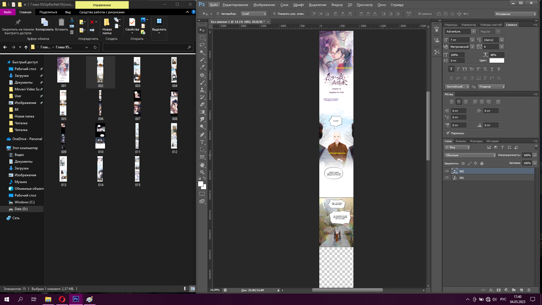Open the Adventure font family dropdown

coord(473,32)
